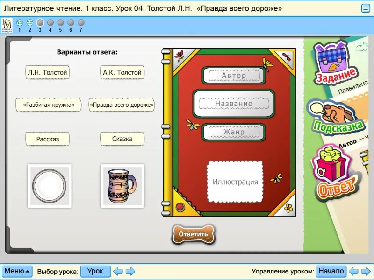Click the Автор slot on the book cover
Image resolution: width=374 pixels, height=280 pixels.
tap(234, 75)
